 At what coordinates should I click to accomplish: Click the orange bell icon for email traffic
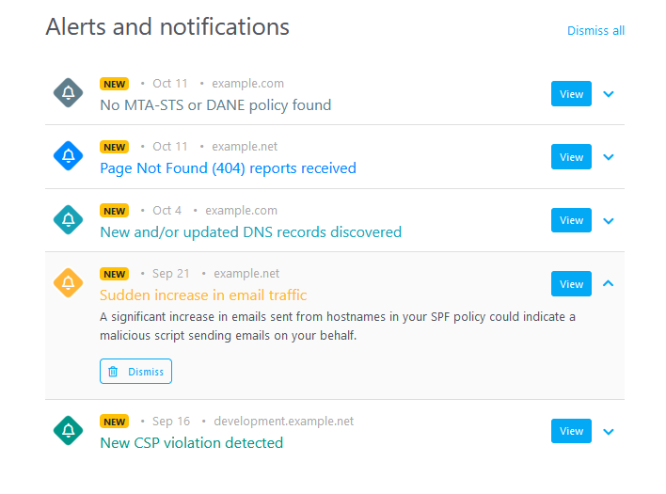tap(69, 283)
